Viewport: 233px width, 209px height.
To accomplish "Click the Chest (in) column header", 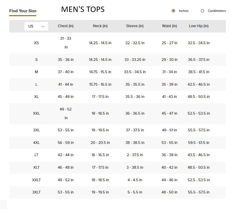I will pyautogui.click(x=65, y=26).
